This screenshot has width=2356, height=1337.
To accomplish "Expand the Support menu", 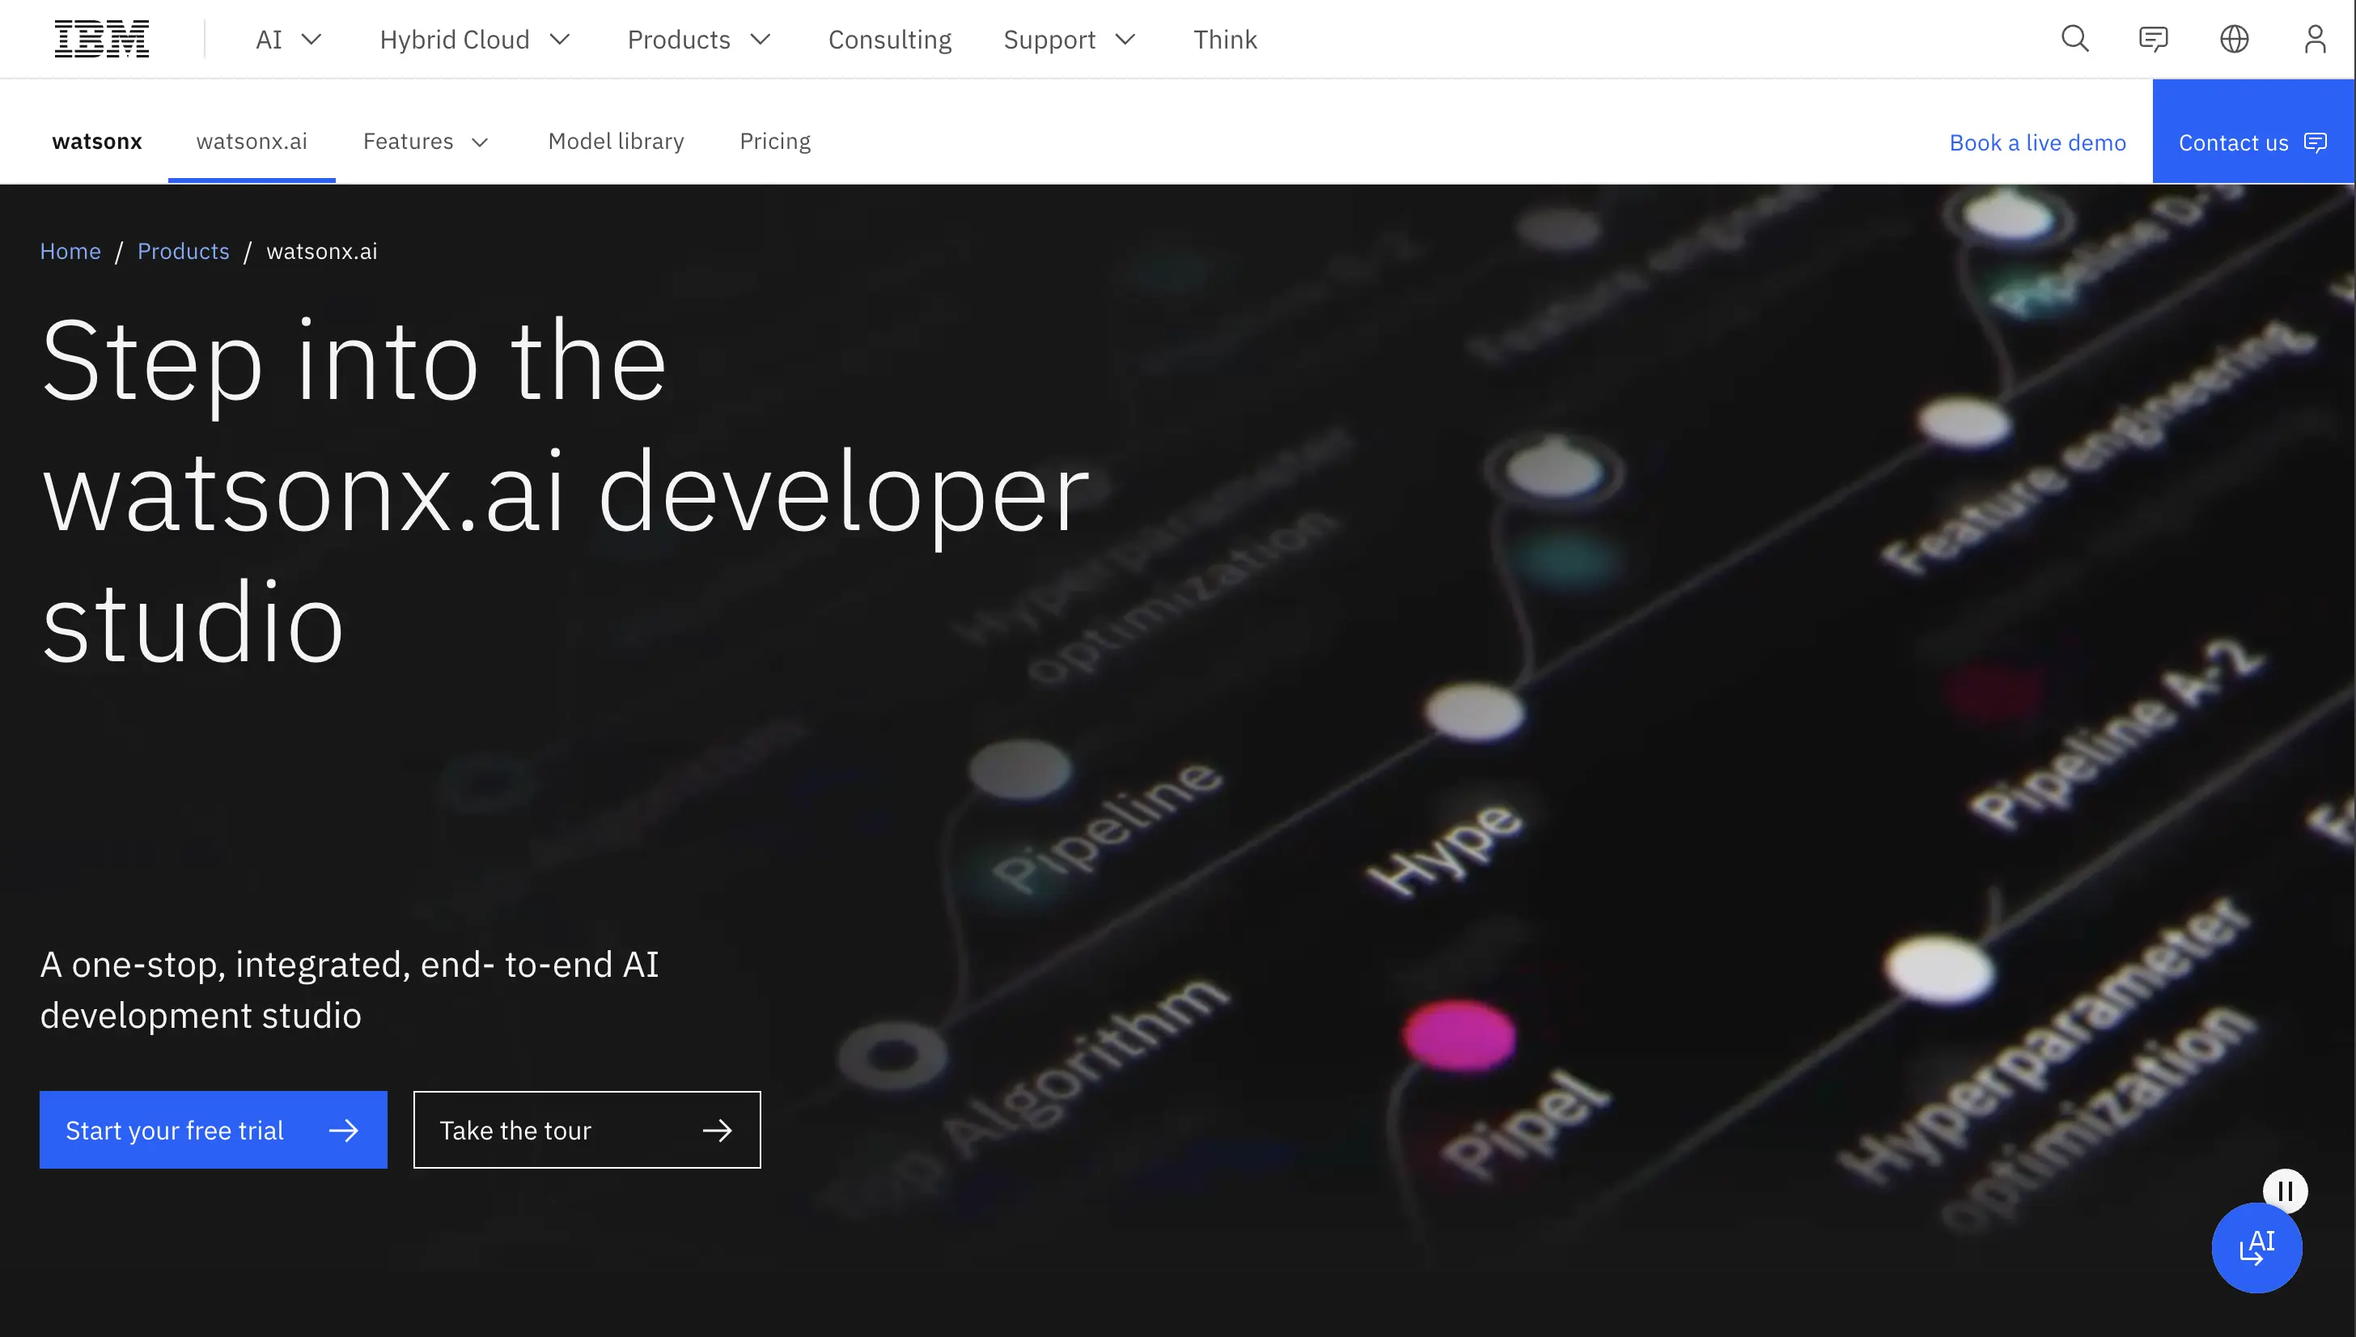I will click(1070, 40).
